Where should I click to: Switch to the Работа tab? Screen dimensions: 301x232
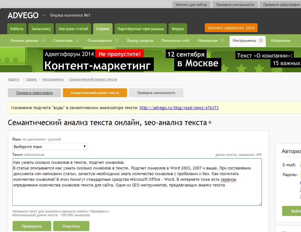[x=17, y=29]
